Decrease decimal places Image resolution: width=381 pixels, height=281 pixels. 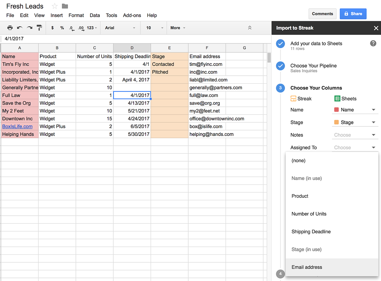(x=71, y=28)
